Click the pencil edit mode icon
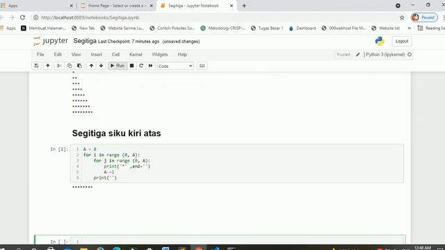Viewport: 445px width, 250px height. (x=358, y=54)
